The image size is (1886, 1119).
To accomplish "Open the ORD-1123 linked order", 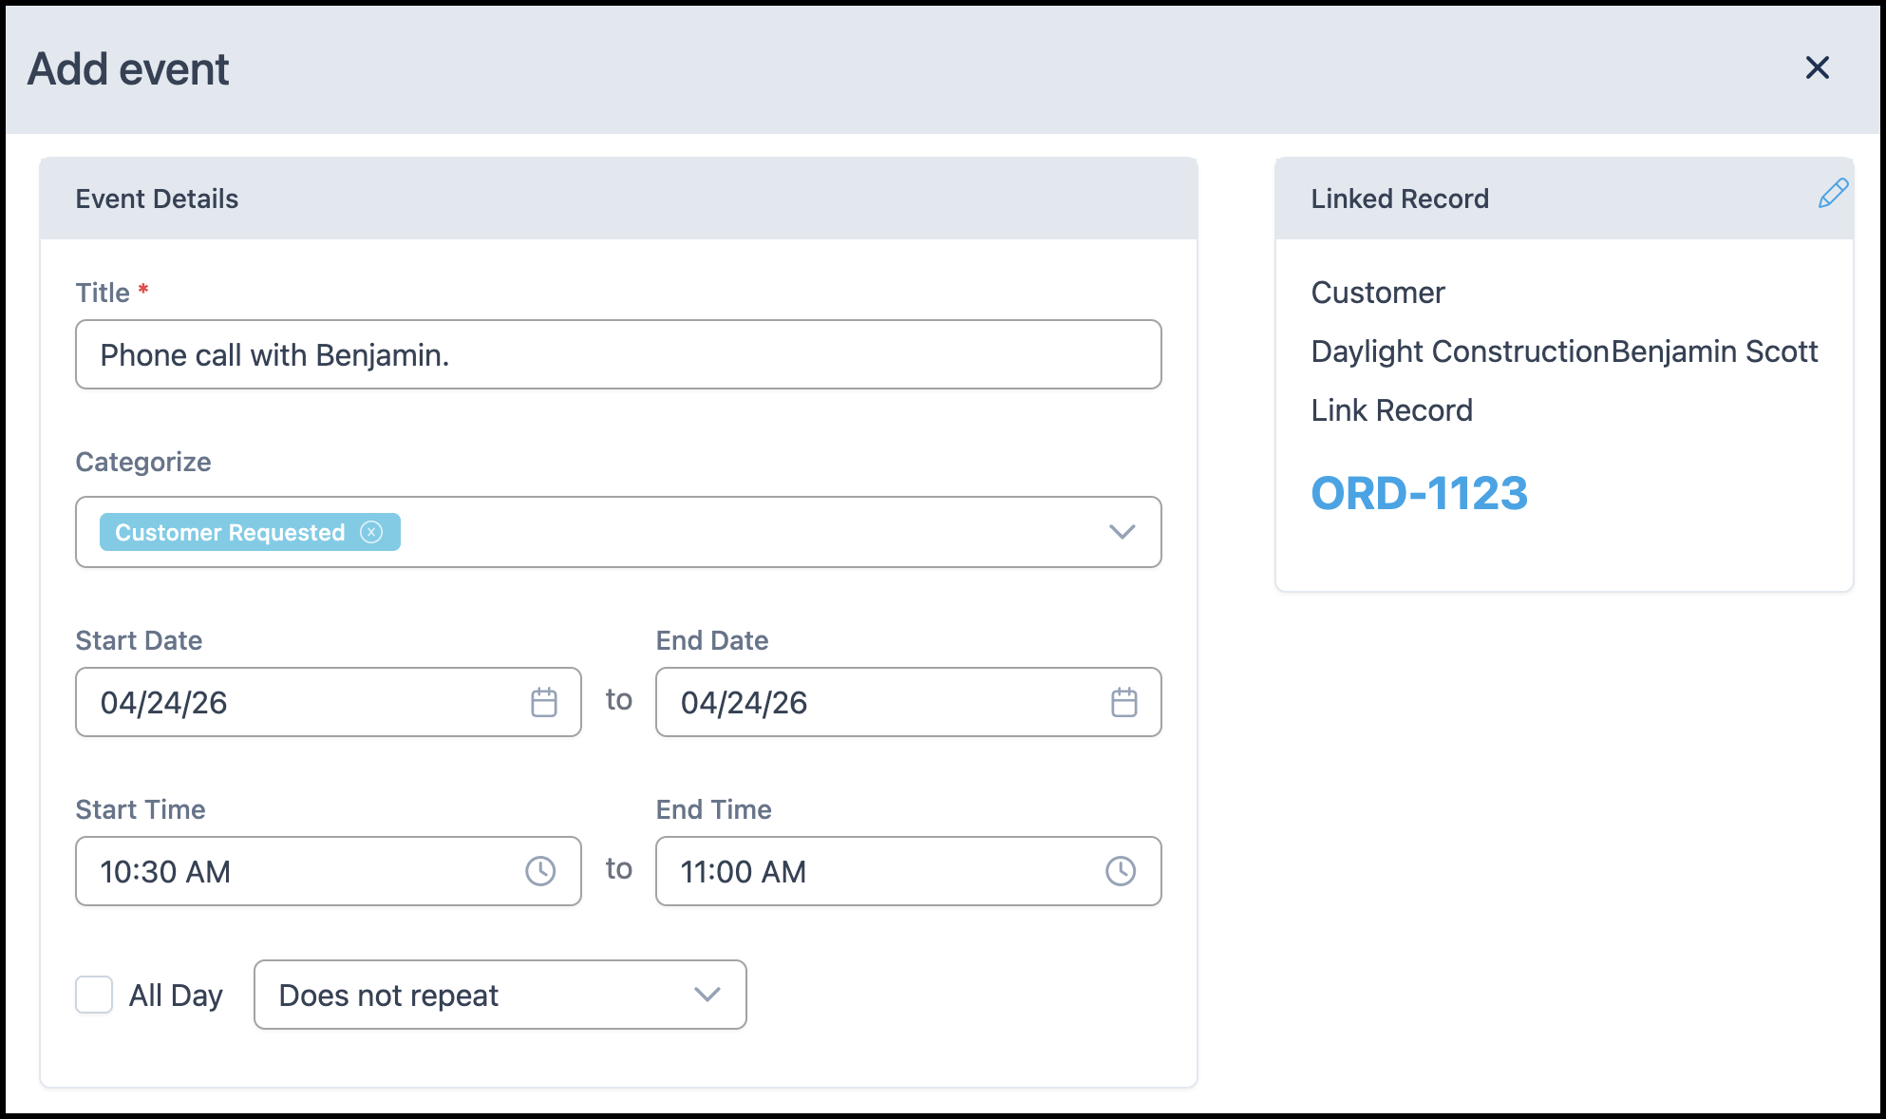I will tap(1419, 494).
